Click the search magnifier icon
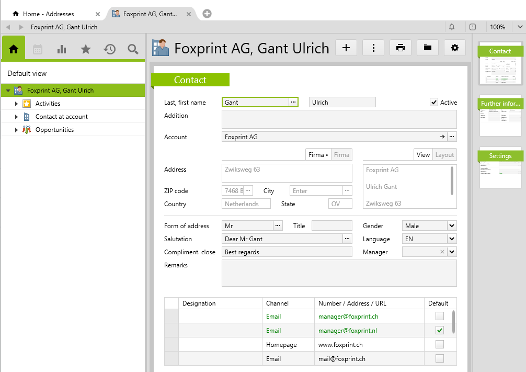This screenshot has width=526, height=372. pos(133,49)
